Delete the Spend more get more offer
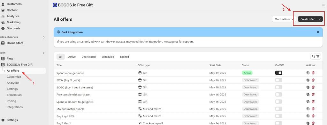The height and width of the screenshot is (125, 327). (313, 73)
